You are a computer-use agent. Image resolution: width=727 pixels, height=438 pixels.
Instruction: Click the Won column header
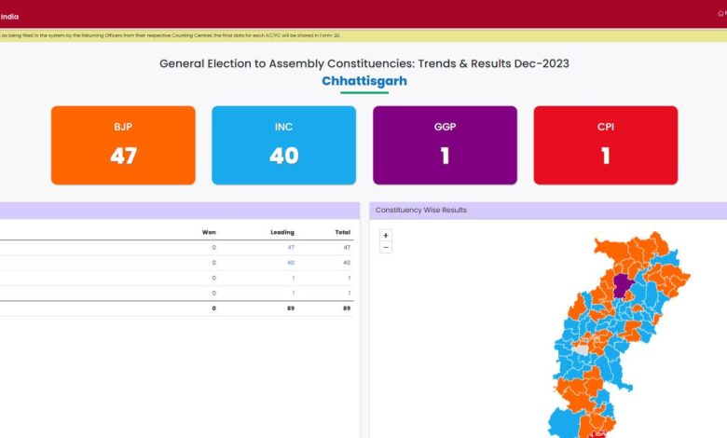point(209,232)
